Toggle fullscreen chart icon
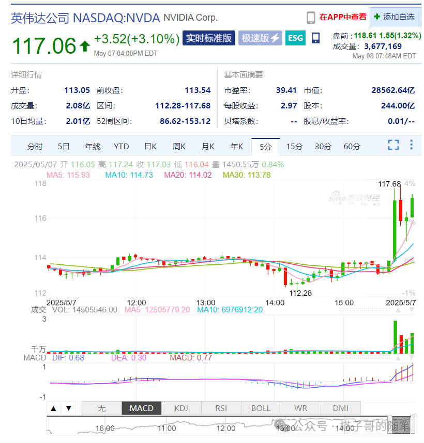 coord(393,145)
